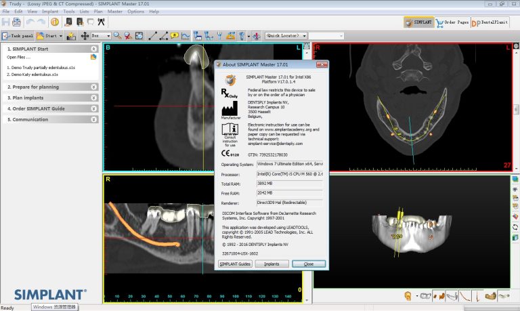The height and width of the screenshot is (311, 520).
Task: Click the density profile line graph icon
Action: (x=186, y=35)
